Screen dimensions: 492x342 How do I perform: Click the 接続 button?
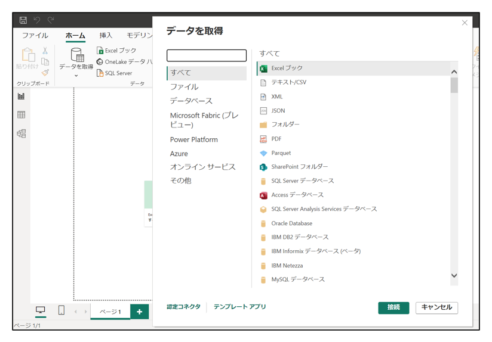click(393, 307)
